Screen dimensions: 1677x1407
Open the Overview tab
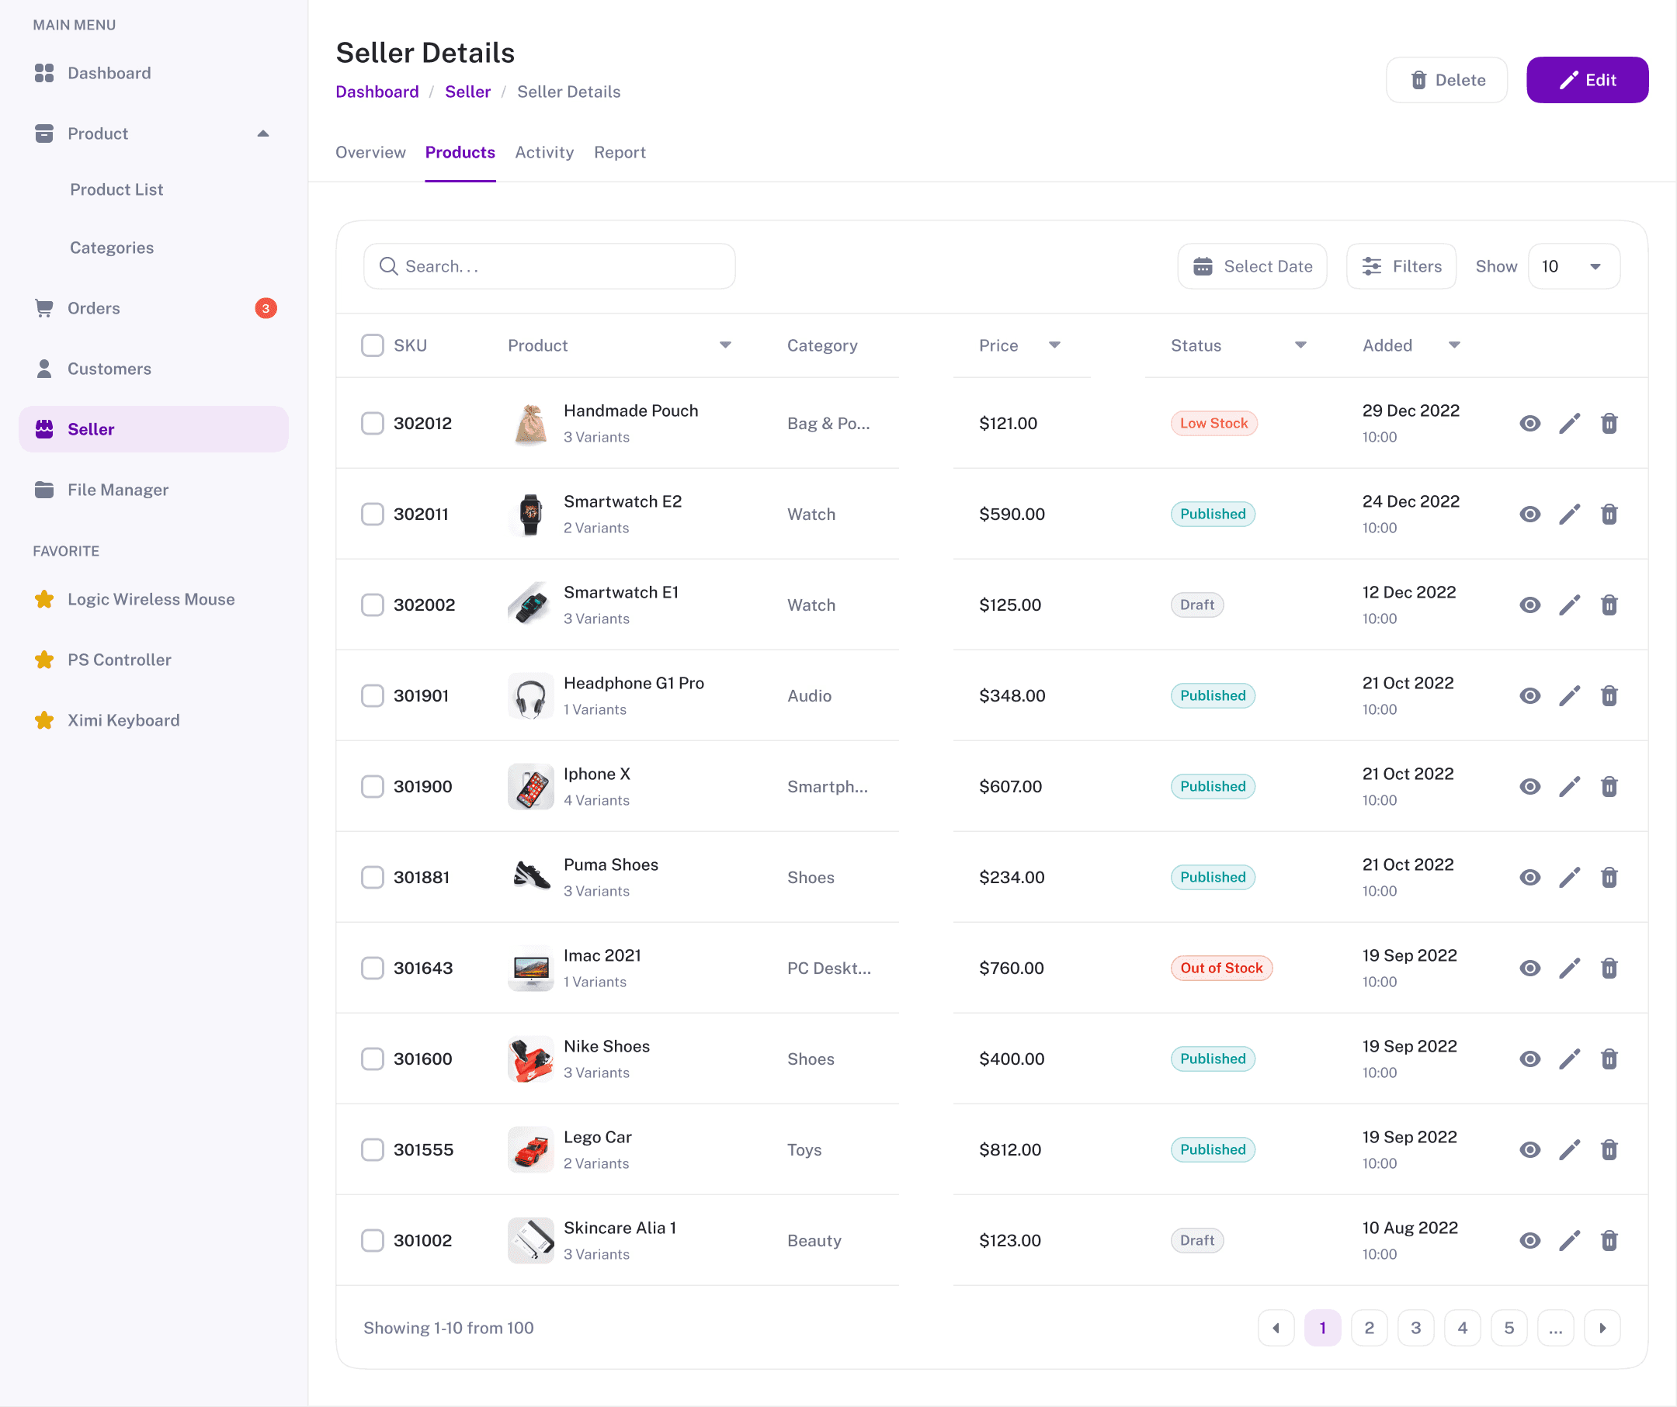[x=370, y=152]
